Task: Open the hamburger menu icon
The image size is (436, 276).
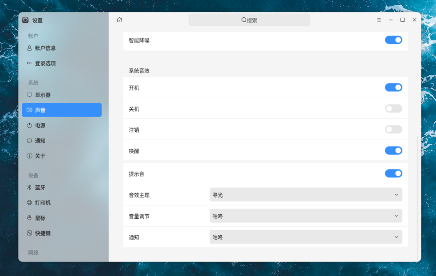Action: (x=379, y=20)
